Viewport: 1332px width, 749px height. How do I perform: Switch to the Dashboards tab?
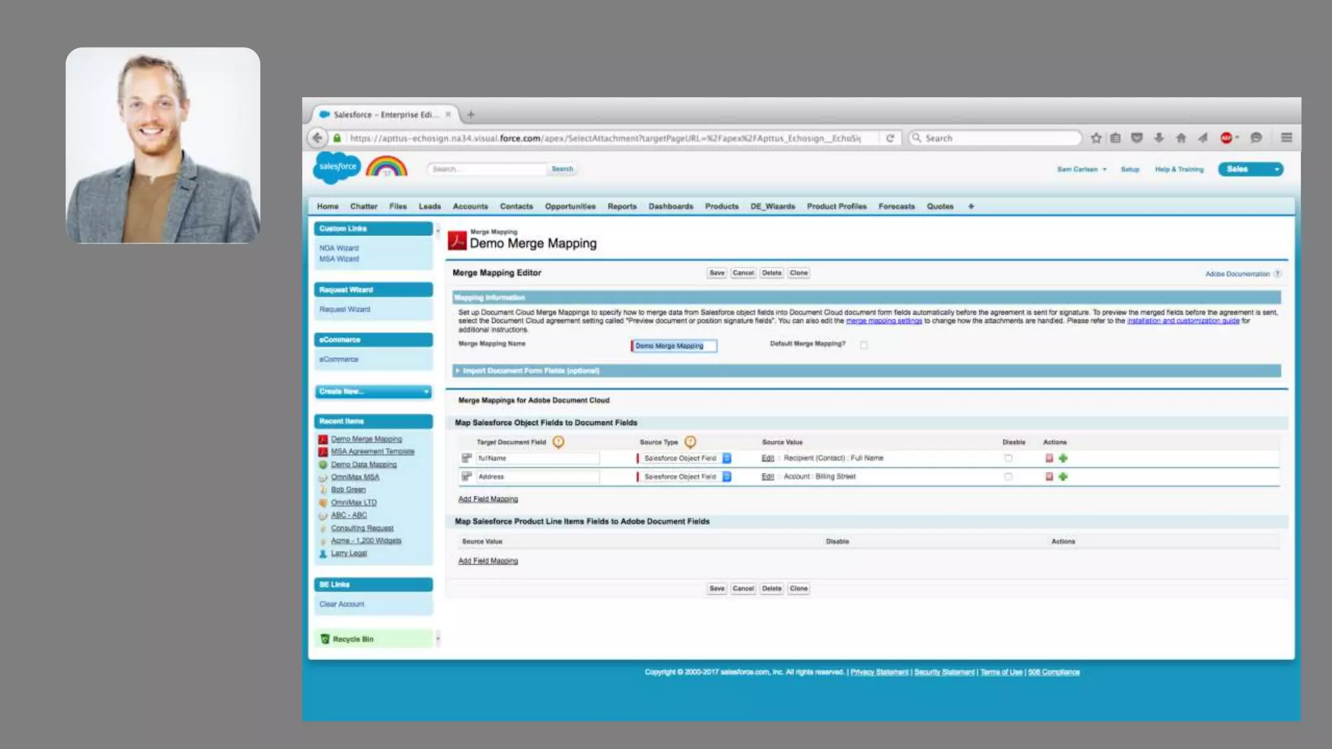[x=671, y=206]
